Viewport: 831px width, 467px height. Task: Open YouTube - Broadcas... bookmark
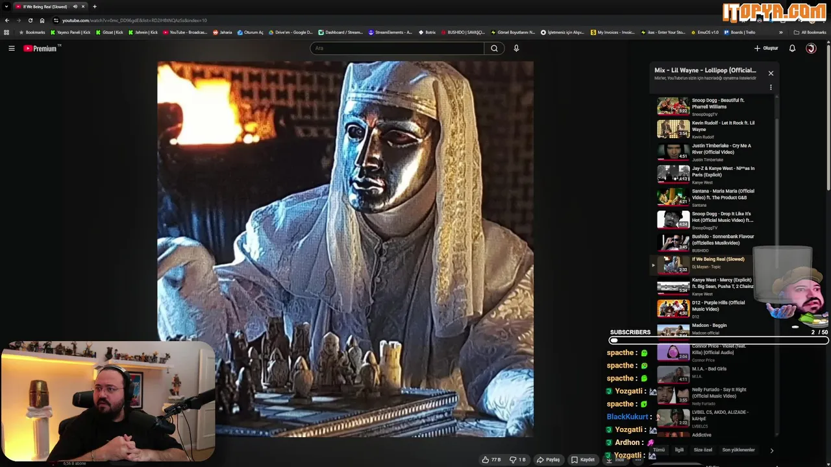click(185, 32)
